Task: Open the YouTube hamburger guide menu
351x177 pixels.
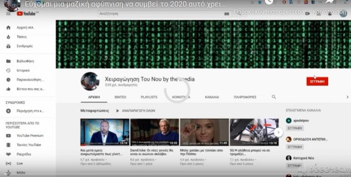Action: [8, 14]
